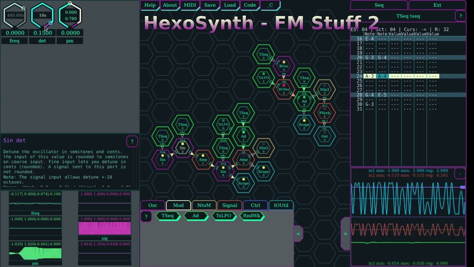The image size is (474, 267).
Task: Pick the RndWk node from Mod palette
Action: coord(252,216)
